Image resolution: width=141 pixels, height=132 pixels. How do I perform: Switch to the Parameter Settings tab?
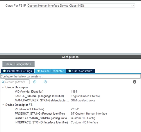click(17, 71)
